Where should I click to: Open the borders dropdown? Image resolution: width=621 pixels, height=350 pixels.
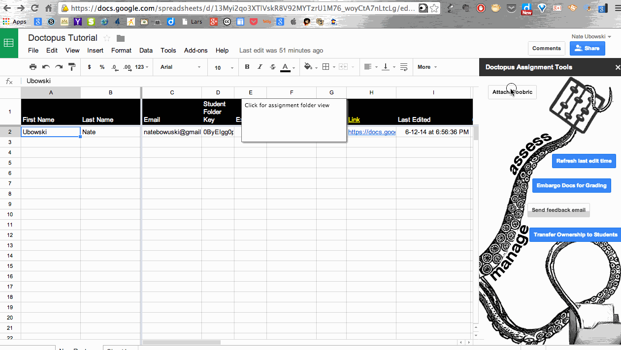[328, 67]
